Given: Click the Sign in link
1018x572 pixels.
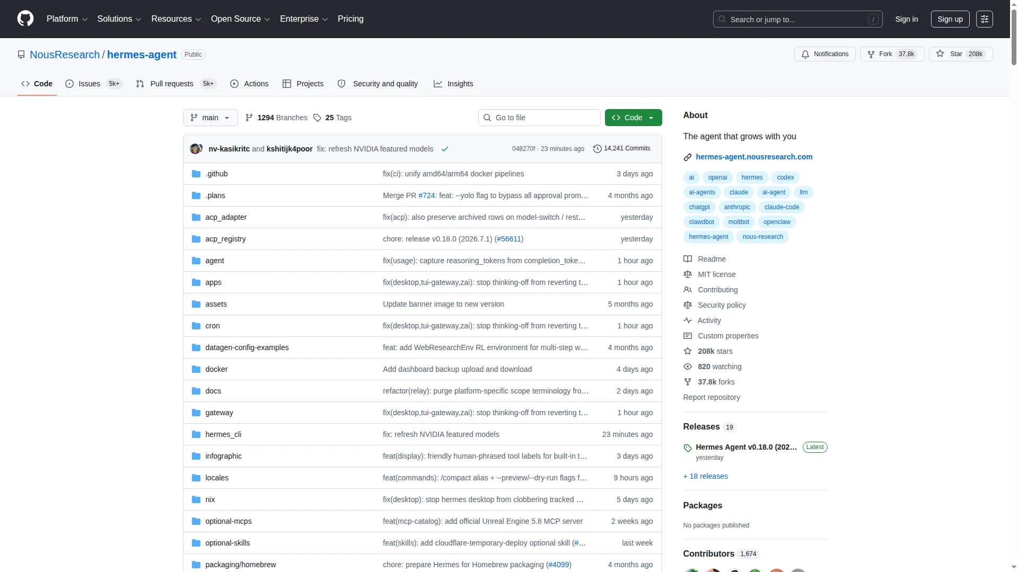Looking at the screenshot, I should tap(906, 19).
